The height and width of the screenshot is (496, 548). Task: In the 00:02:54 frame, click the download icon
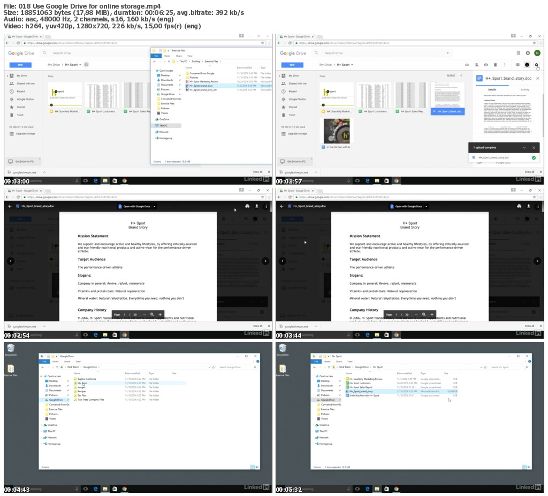(x=256, y=206)
